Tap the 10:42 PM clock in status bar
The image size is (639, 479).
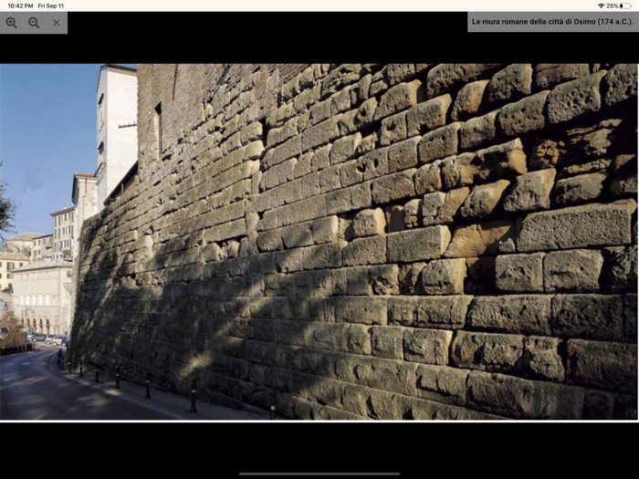point(20,5)
